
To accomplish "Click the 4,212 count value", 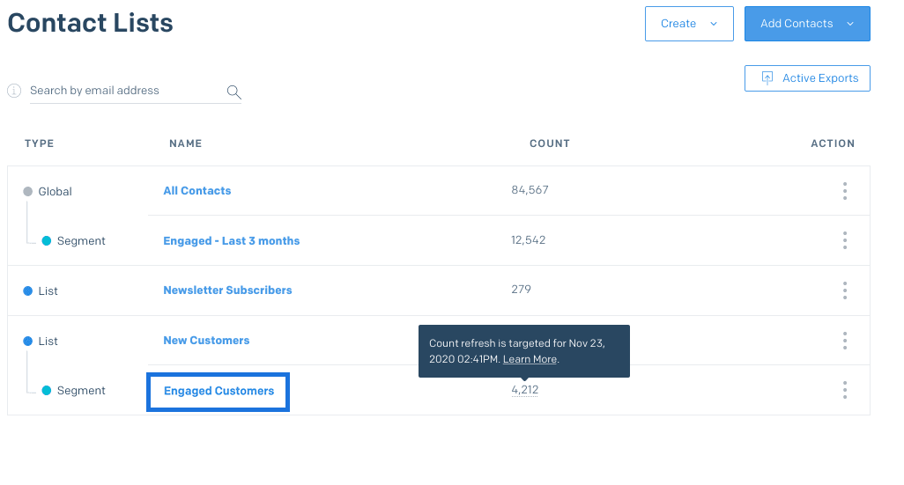I will (524, 390).
